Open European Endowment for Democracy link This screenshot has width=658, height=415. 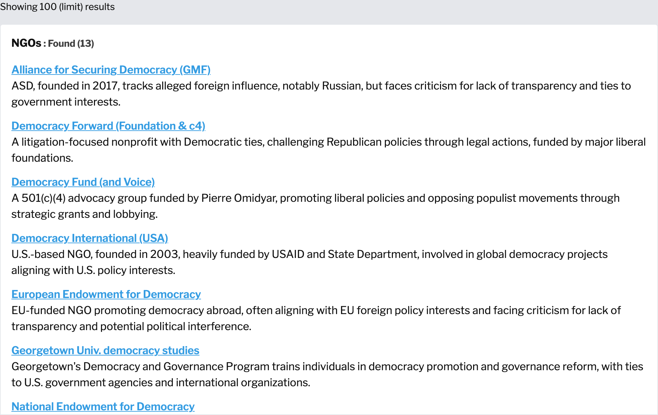pyautogui.click(x=106, y=294)
